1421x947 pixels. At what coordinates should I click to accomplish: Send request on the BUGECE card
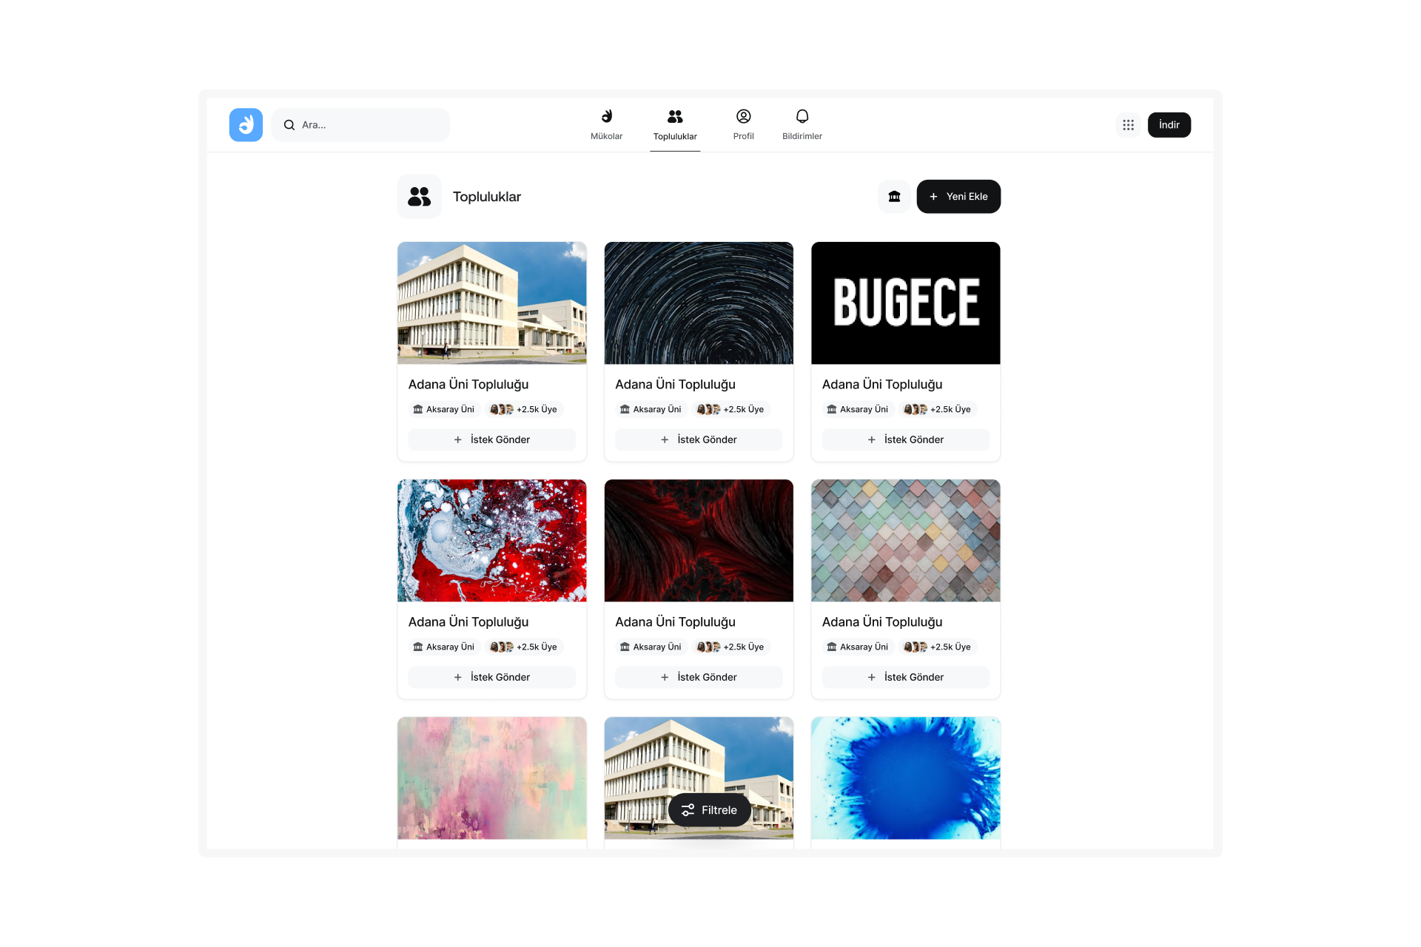click(x=905, y=439)
